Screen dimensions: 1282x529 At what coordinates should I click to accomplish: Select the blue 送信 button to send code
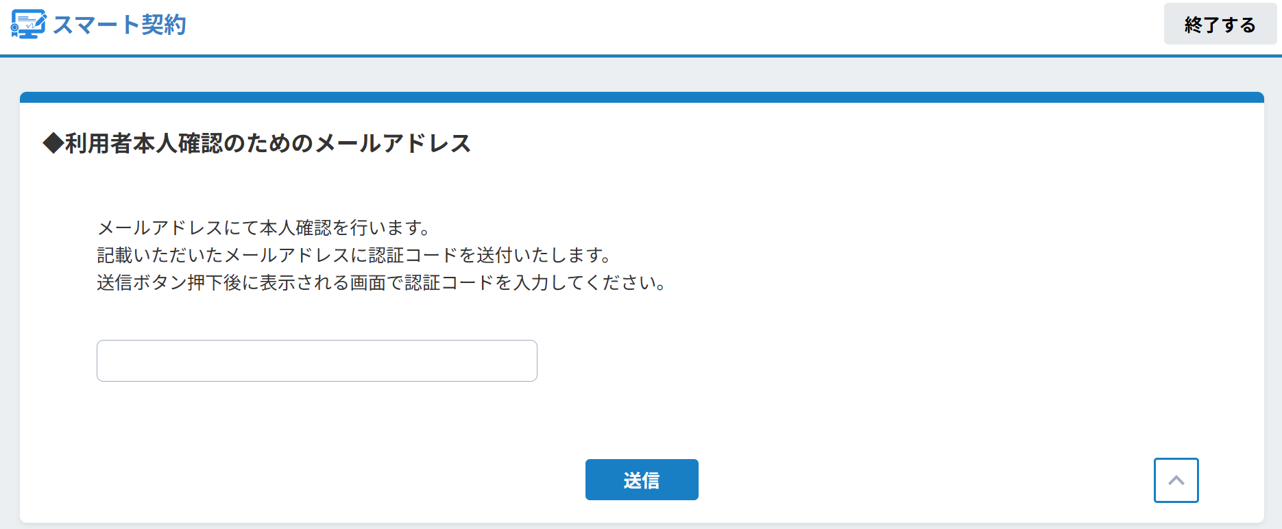pos(641,480)
